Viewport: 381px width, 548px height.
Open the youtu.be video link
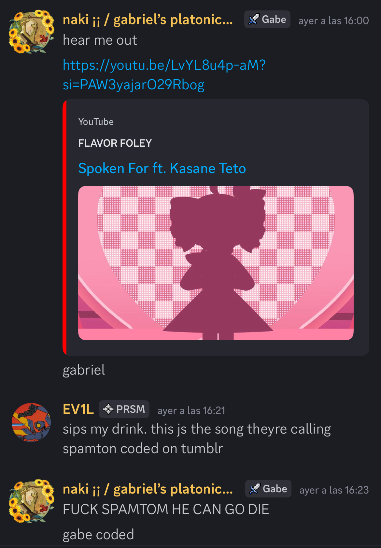point(164,75)
